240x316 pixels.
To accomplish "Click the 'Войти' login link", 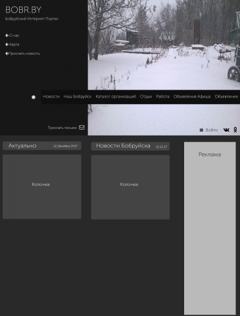I will coord(212,130).
